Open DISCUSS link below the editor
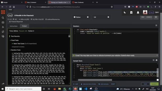162x91 pixels. click(104, 84)
